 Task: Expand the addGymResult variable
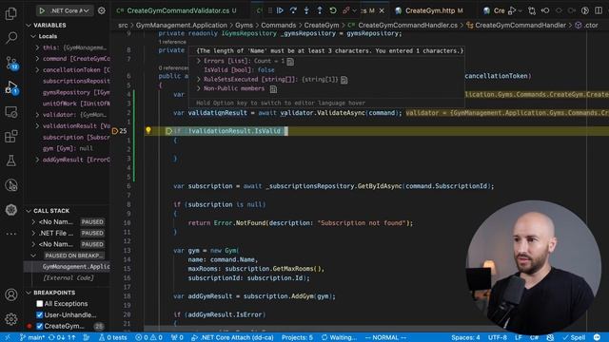click(37, 160)
